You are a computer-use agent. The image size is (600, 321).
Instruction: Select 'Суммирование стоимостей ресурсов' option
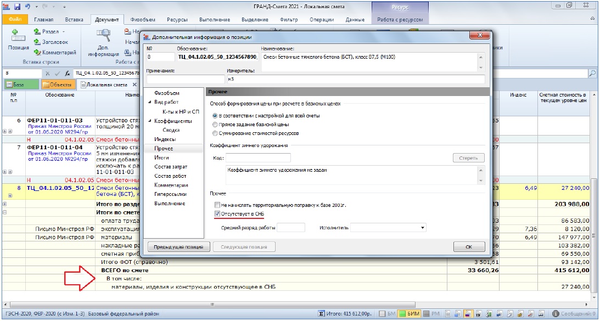click(x=215, y=133)
